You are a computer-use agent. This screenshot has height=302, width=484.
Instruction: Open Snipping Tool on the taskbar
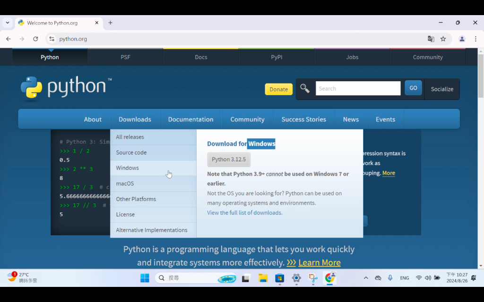pyautogui.click(x=313, y=278)
